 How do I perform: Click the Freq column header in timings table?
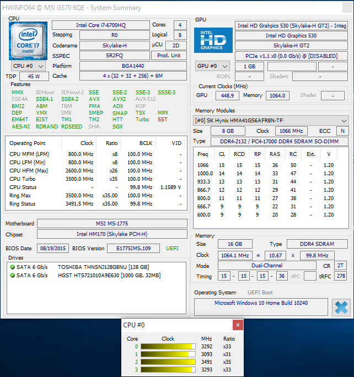click(x=203, y=154)
